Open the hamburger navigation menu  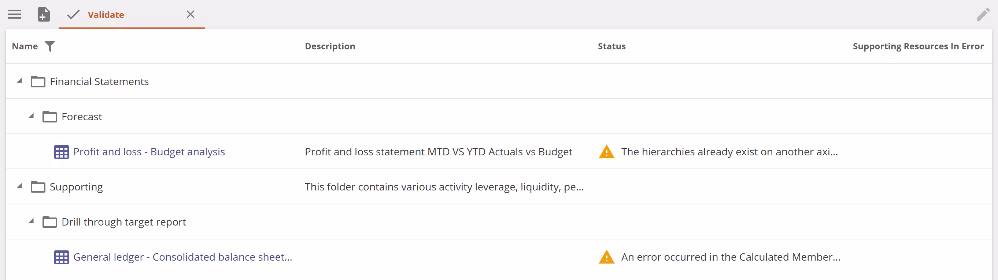14,14
